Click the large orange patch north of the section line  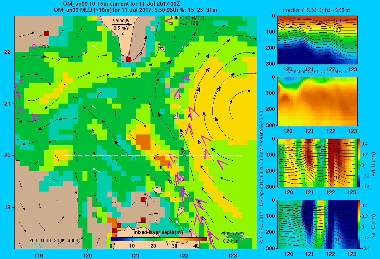pos(143,142)
